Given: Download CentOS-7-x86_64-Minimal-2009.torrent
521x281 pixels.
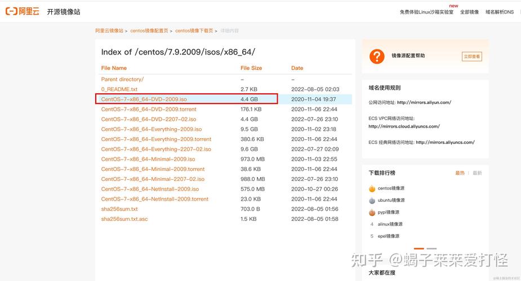Looking at the screenshot, I should pyautogui.click(x=153, y=169).
